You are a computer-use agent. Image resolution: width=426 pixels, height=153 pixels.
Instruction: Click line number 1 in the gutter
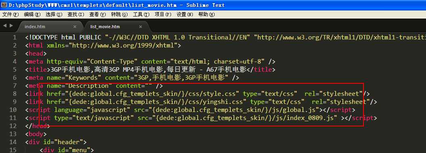(x=15, y=37)
